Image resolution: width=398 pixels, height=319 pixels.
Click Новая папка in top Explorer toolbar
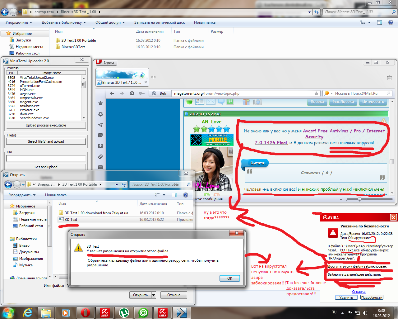click(x=205, y=22)
